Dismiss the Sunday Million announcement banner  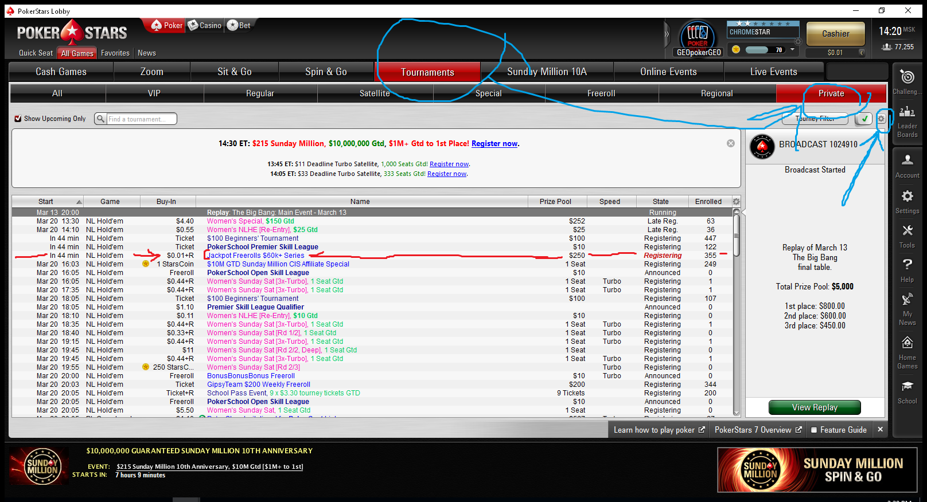731,143
